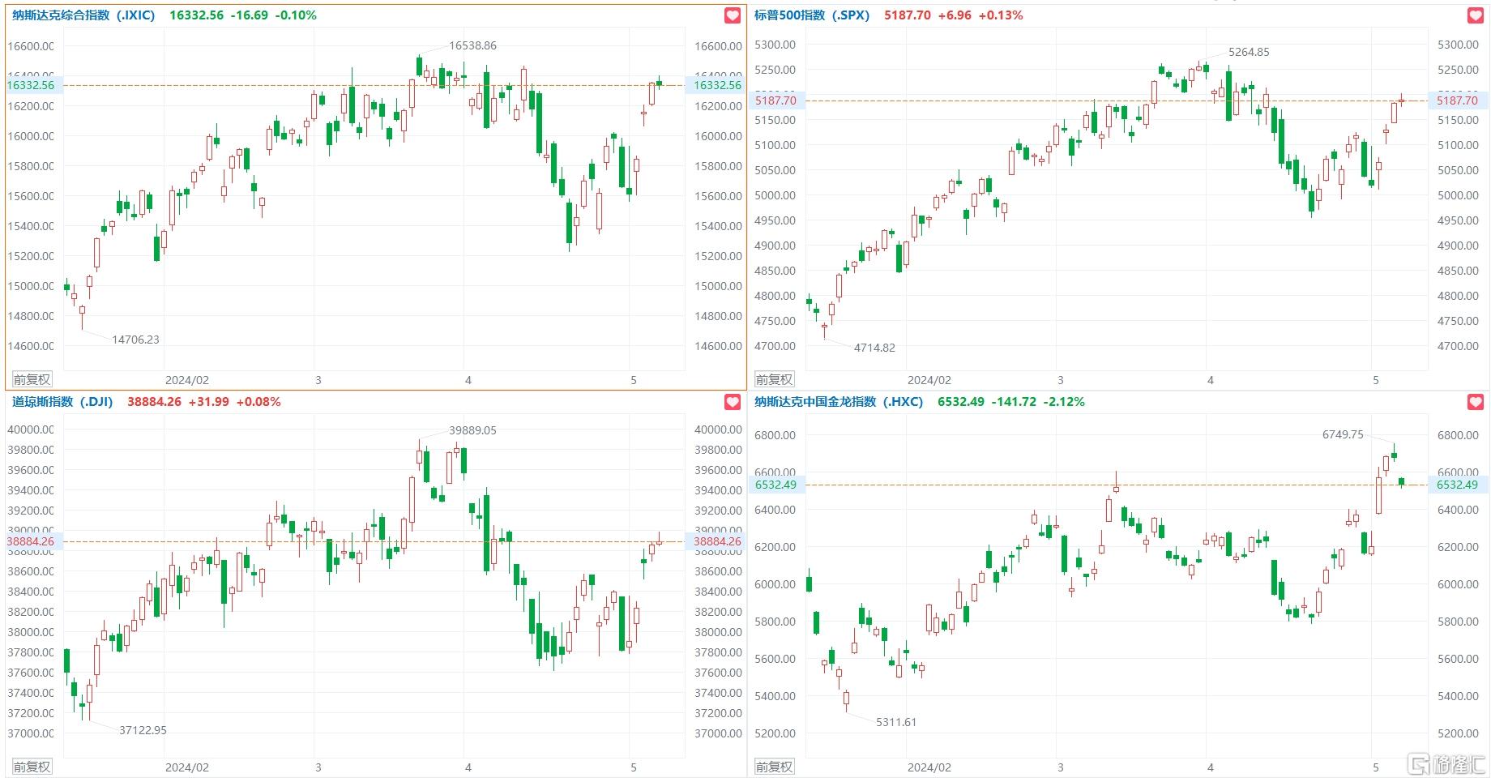Viewport: 1491px width, 782px height.
Task: Toggle favorite heart on Nasdaq Composite chart
Action: 733,15
